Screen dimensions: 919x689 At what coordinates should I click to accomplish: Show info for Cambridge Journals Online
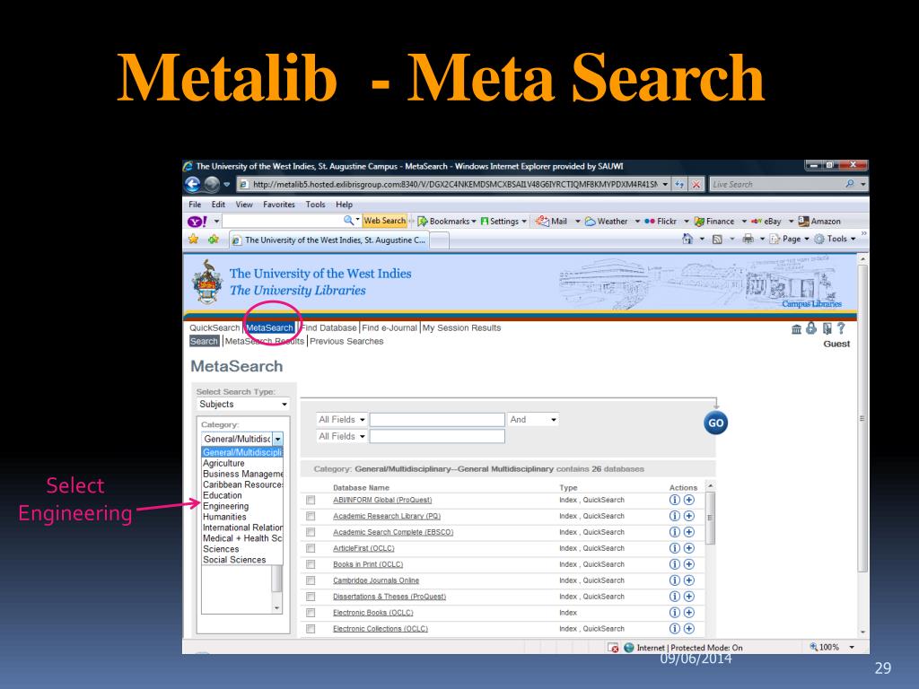pos(675,580)
